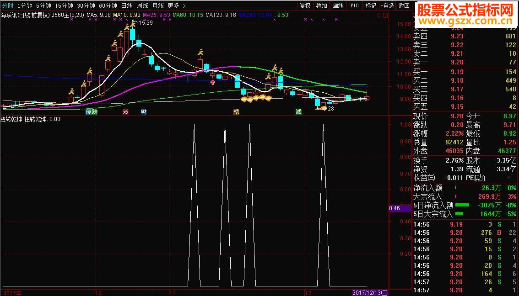
Task: Click the 买五 9.15 bid row
Action: tap(465, 107)
